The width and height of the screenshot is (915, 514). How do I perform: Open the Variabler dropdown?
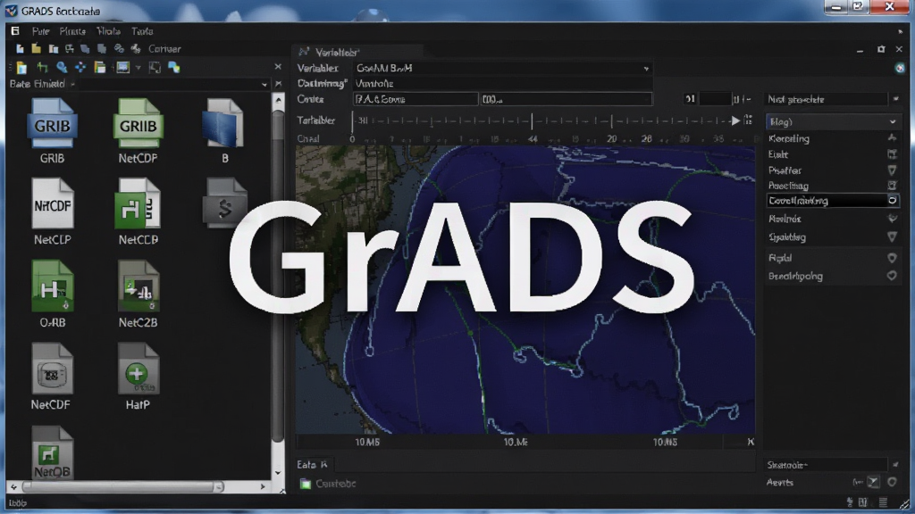(x=502, y=68)
